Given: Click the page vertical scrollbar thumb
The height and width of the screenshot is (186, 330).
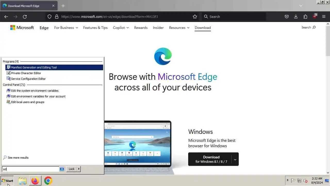Looking at the screenshot, I should tap(328, 41).
